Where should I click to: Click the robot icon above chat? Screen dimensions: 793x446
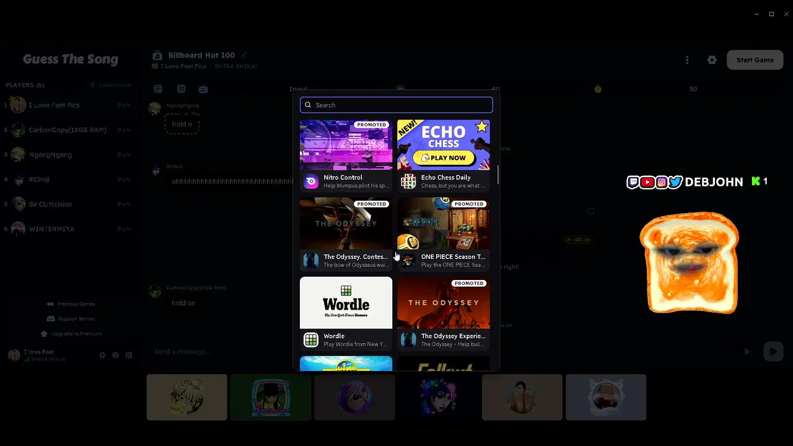point(203,89)
